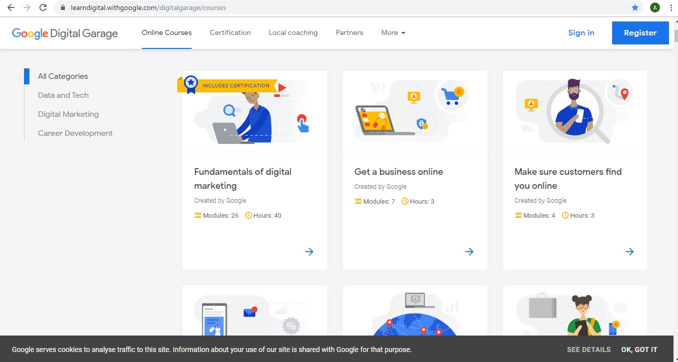678x362 pixels.
Task: Click arrow on Make sure customers find you online
Action: [x=630, y=252]
